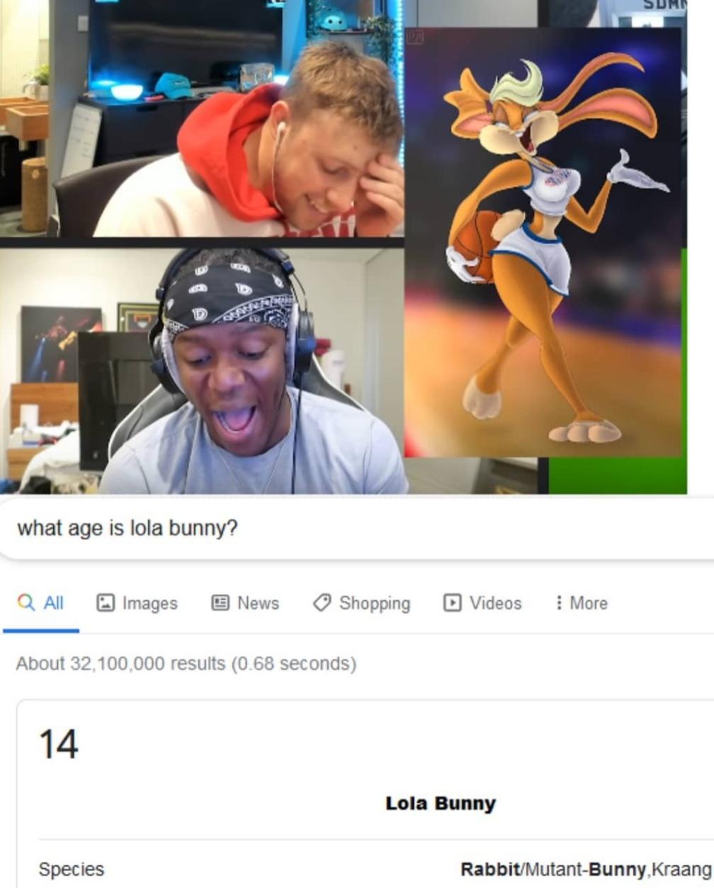Click the top webcam with red hoodie
The image size is (714, 888).
pos(202,118)
